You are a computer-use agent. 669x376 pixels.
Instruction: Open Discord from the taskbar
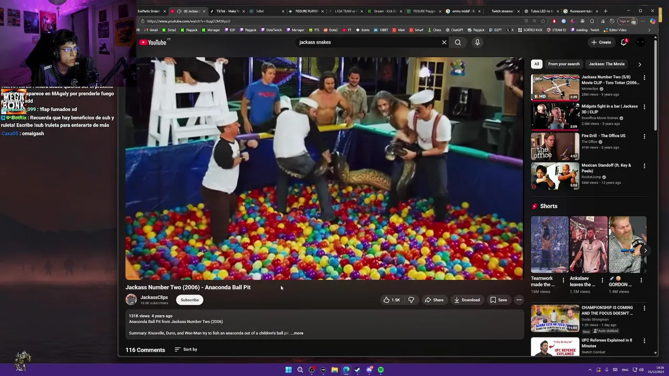coord(369,370)
